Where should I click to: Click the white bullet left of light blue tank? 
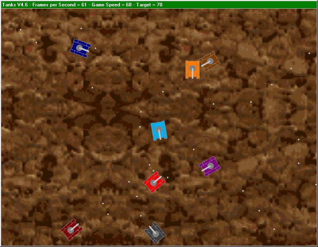pos(140,127)
